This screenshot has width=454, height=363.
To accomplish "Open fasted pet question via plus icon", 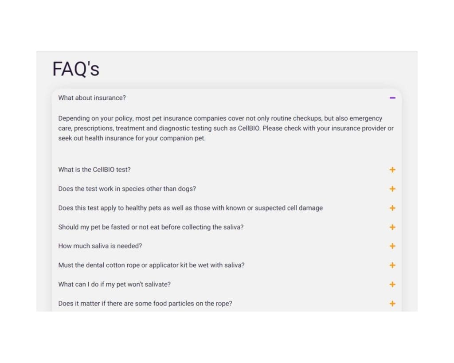I will click(392, 227).
